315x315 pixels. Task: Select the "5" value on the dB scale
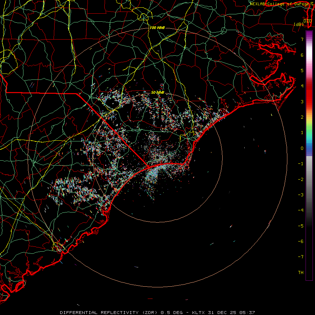[x=302, y=70]
